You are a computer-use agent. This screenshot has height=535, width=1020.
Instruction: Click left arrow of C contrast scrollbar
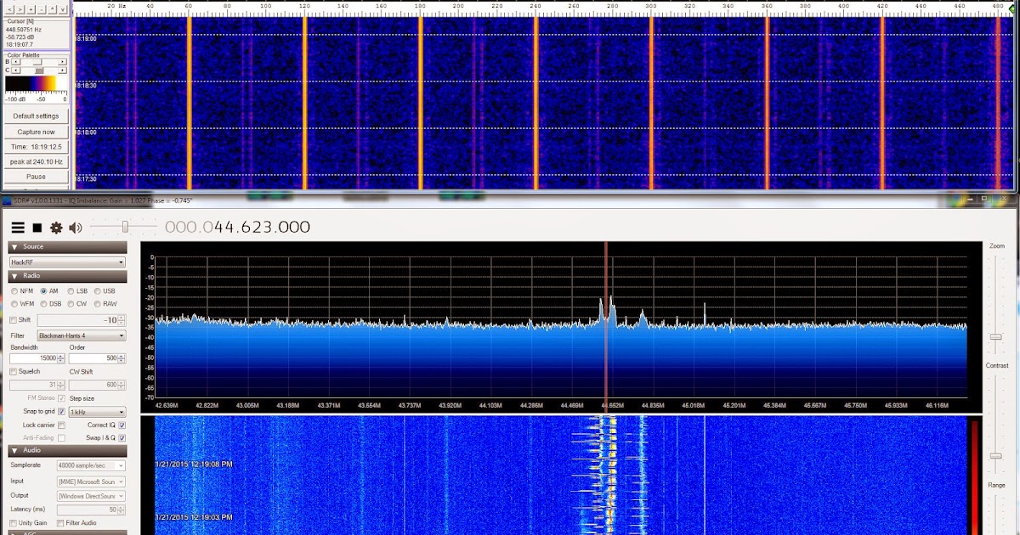pyautogui.click(x=15, y=70)
